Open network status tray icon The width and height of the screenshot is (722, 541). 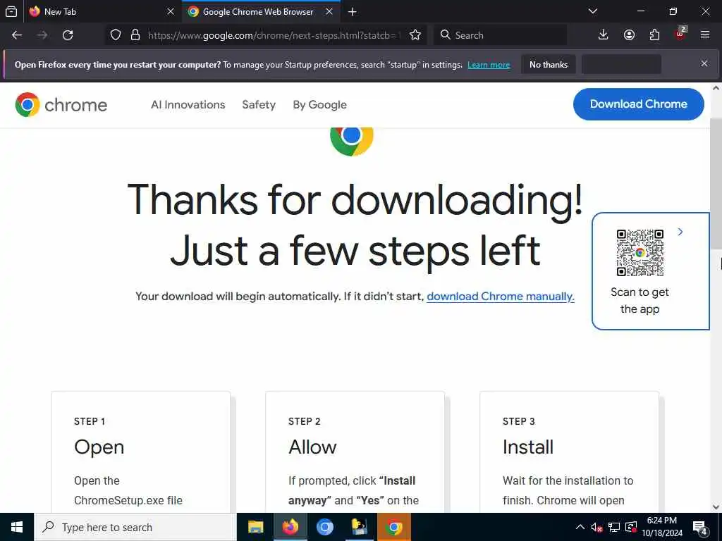point(614,527)
